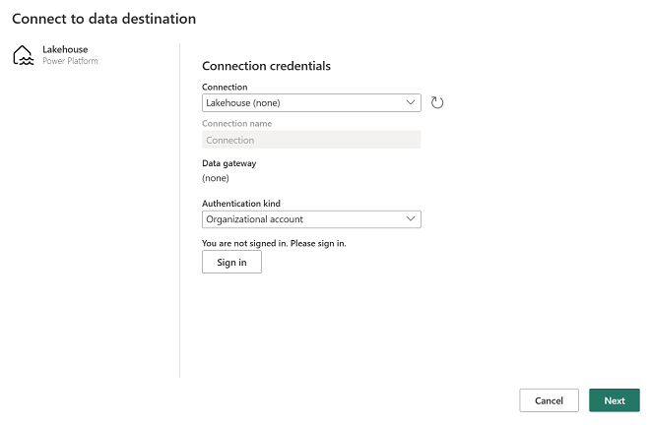Click the Connection name input field
This screenshot has height=425, width=650.
click(311, 140)
